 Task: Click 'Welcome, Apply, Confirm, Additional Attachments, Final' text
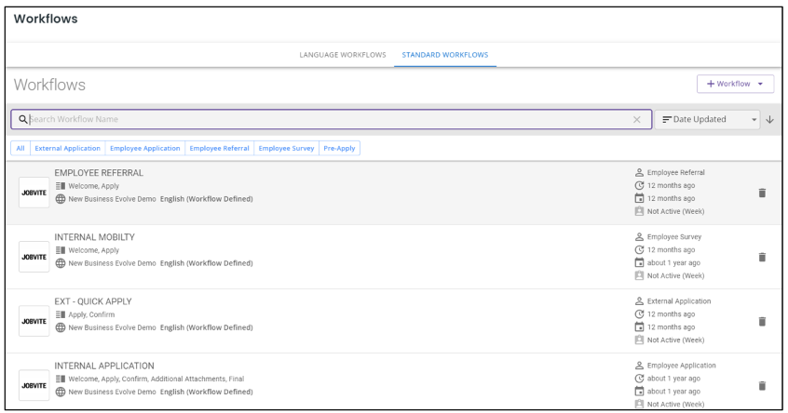156,379
